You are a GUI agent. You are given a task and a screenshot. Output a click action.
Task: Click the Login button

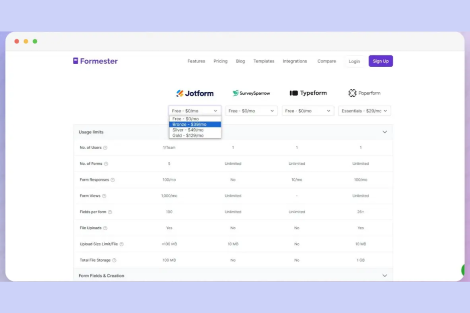coord(354,61)
